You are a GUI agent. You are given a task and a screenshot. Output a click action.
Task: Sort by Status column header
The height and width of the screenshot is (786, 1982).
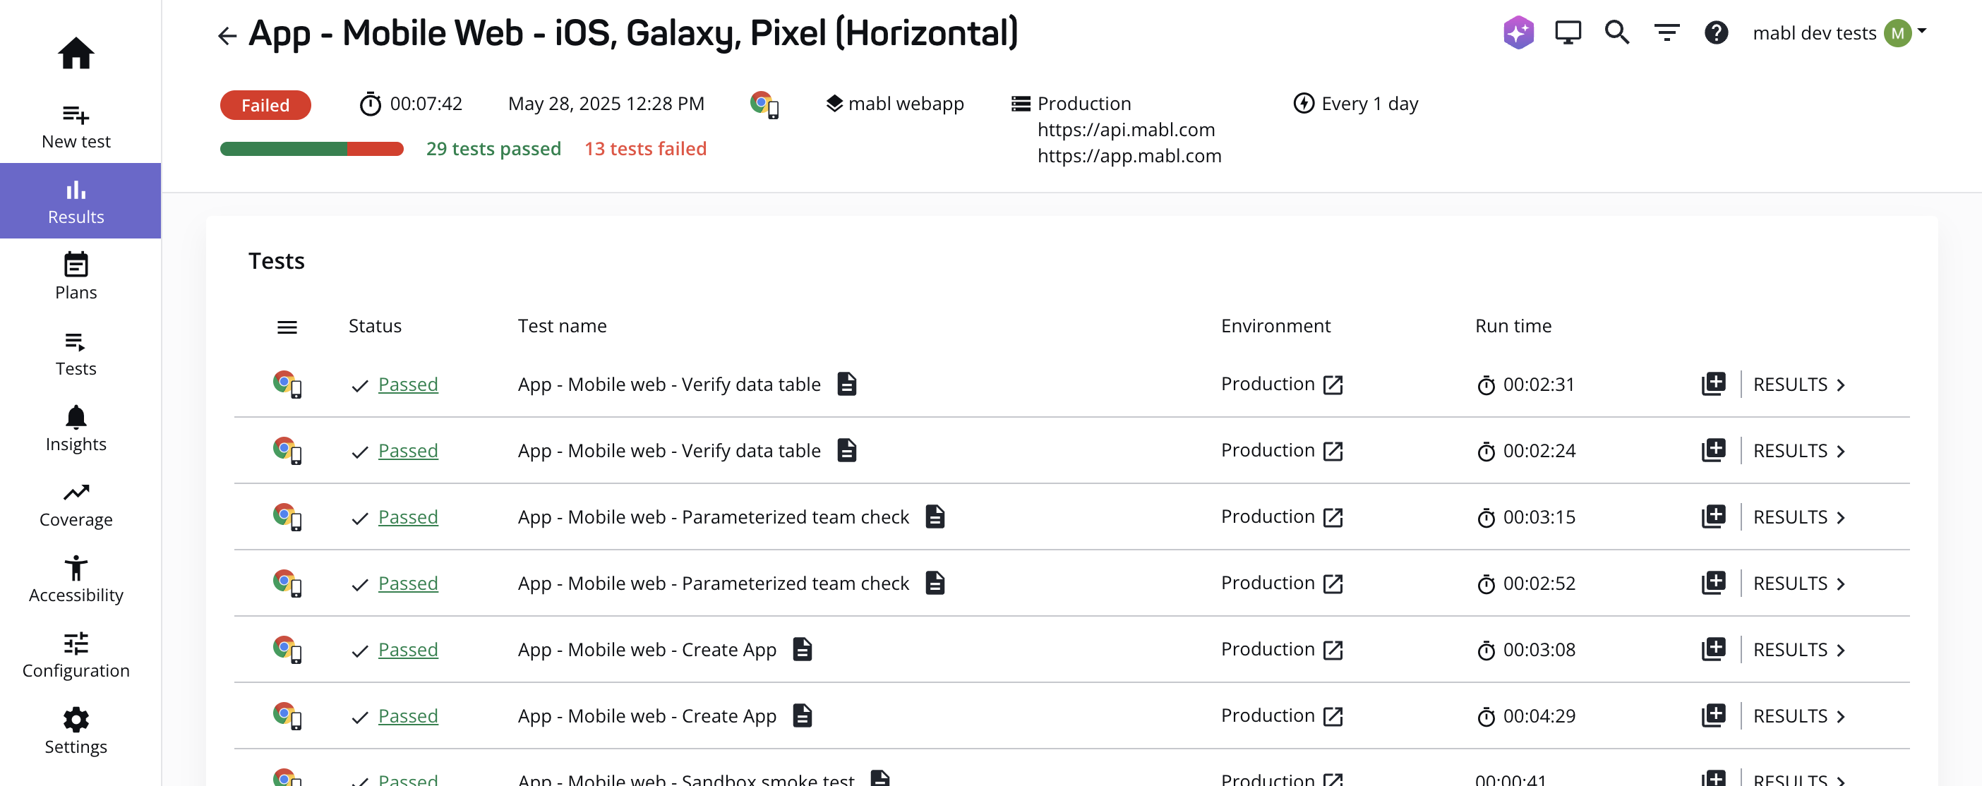click(x=375, y=326)
